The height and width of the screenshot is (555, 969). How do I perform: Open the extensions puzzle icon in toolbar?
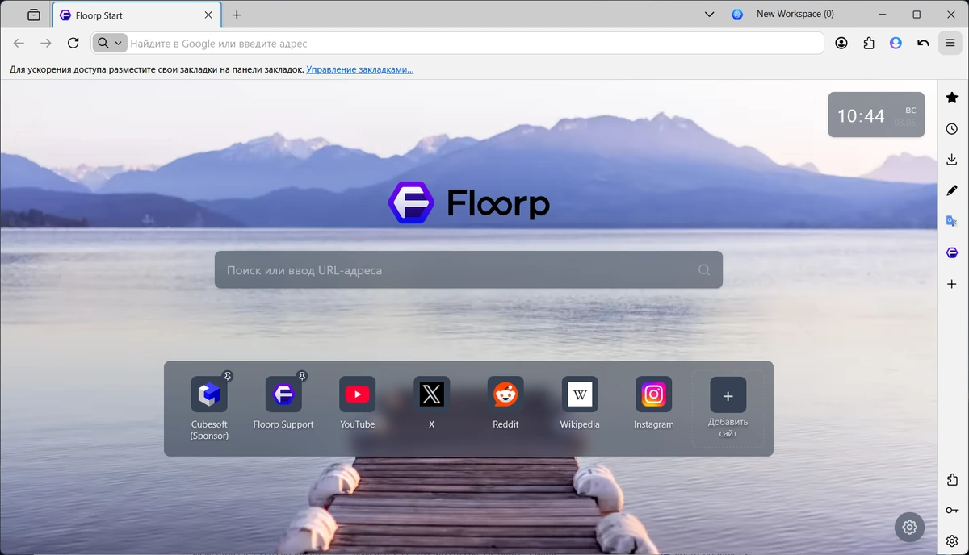click(869, 43)
